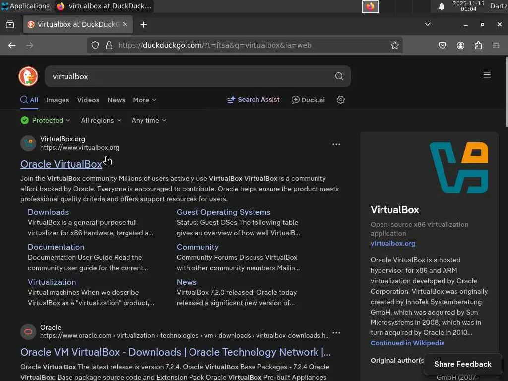Expand the Protected safe search dropdown
This screenshot has height=381, width=508.
click(46, 120)
